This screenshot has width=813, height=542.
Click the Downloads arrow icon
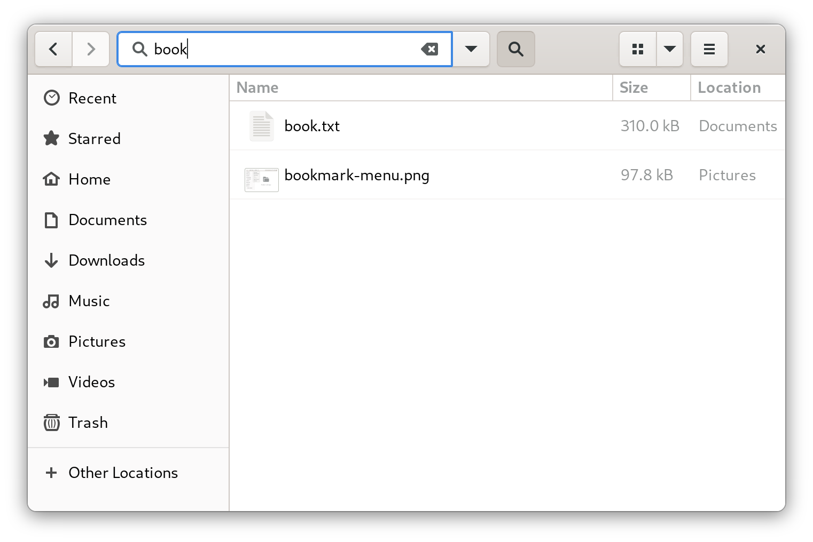point(51,260)
